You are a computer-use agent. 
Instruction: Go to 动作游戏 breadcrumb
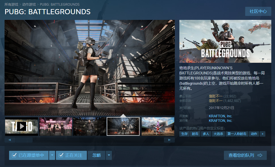pos(29,5)
